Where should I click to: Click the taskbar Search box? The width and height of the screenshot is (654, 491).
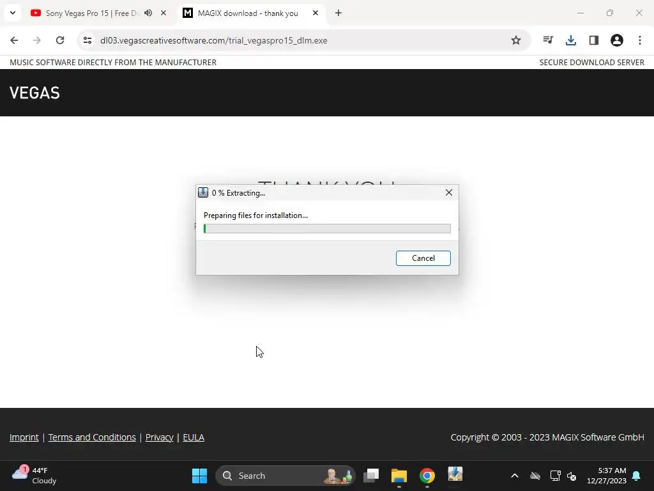[285, 476]
